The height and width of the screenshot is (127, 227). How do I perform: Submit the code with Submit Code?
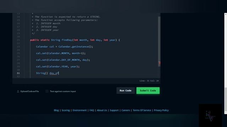click(x=148, y=91)
